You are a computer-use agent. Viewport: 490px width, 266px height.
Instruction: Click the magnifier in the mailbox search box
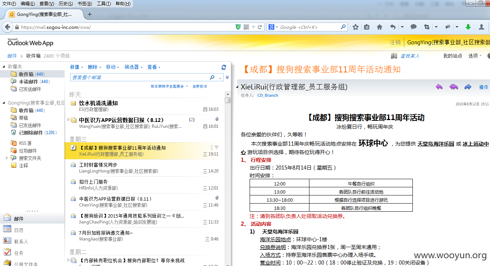(x=212, y=77)
